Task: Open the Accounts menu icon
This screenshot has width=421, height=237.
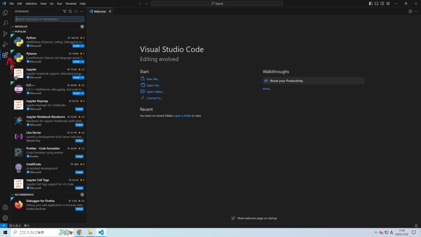Action: [5, 207]
